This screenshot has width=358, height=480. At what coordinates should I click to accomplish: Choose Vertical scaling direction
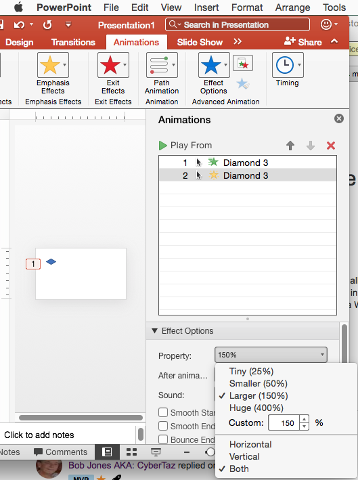pyautogui.click(x=244, y=457)
